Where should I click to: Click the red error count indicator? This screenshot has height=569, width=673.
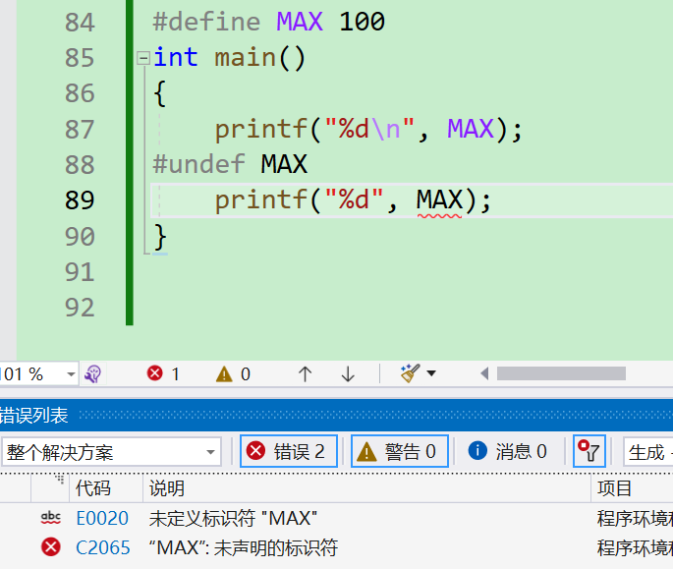pyautogui.click(x=163, y=373)
